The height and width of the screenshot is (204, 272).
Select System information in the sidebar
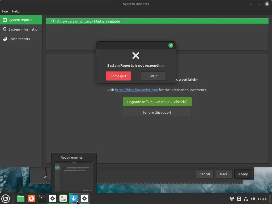(x=21, y=29)
